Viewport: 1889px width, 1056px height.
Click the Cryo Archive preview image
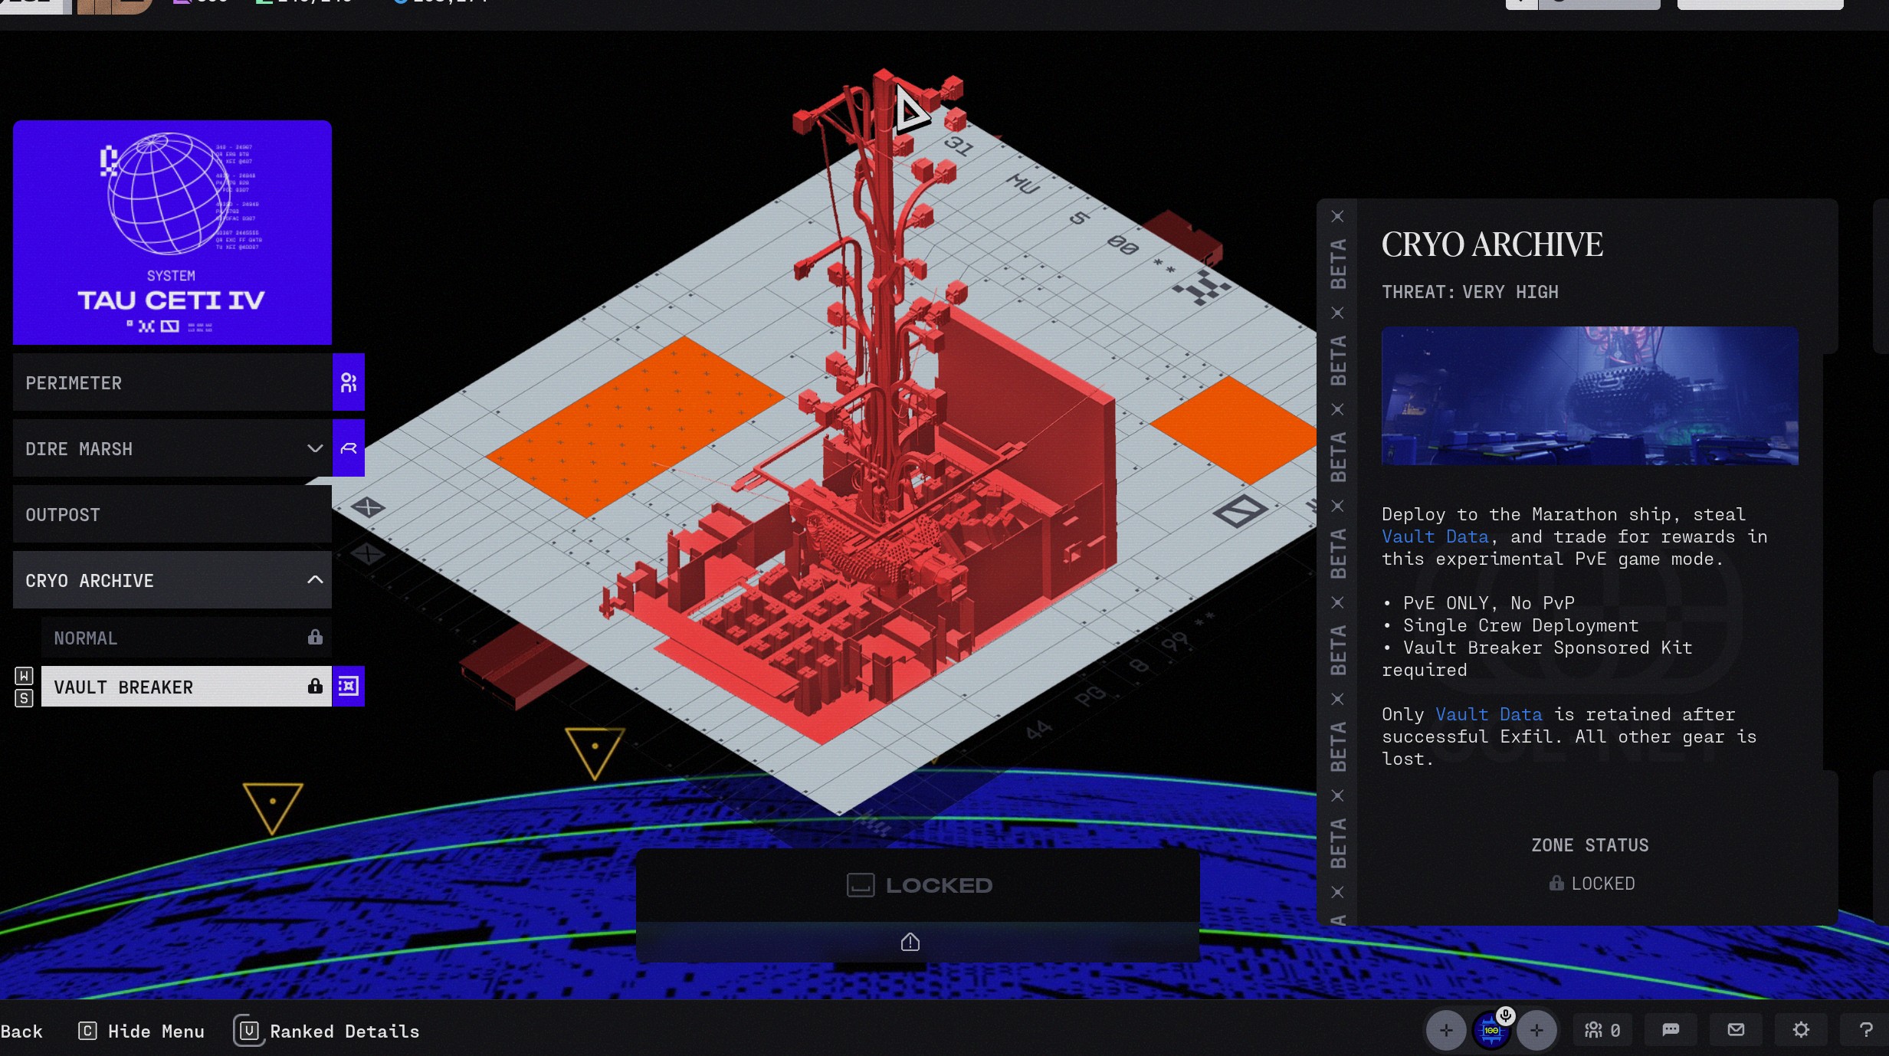coord(1590,395)
